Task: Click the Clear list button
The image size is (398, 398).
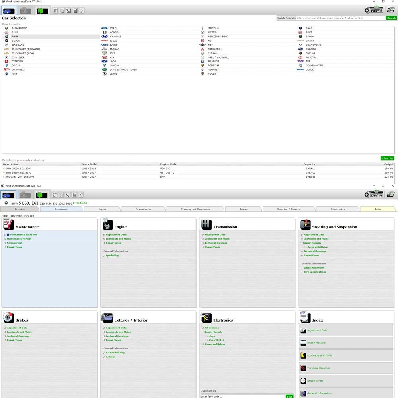Action: click(x=388, y=158)
